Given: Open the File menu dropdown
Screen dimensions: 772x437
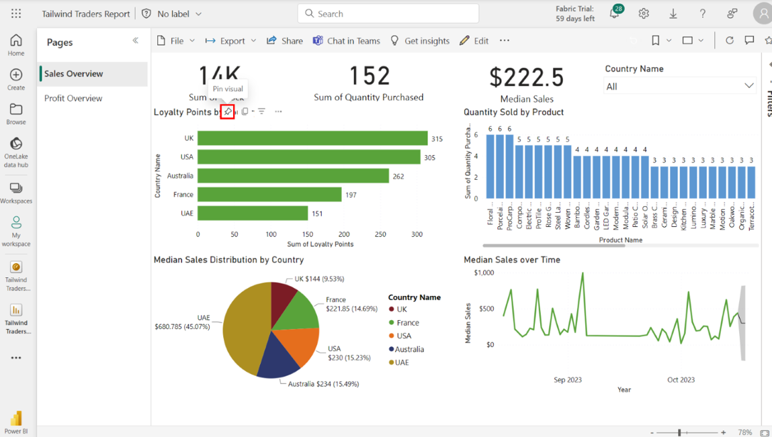Looking at the screenshot, I should (x=176, y=40).
